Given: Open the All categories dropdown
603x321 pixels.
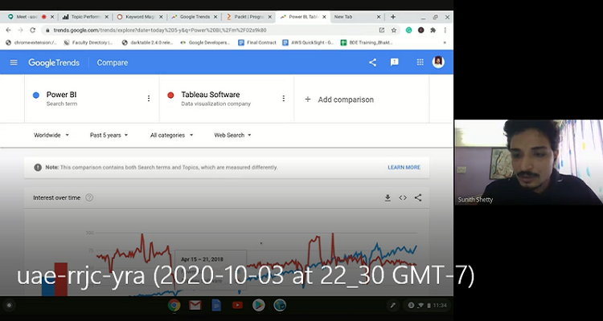Looking at the screenshot, I should click(x=171, y=135).
